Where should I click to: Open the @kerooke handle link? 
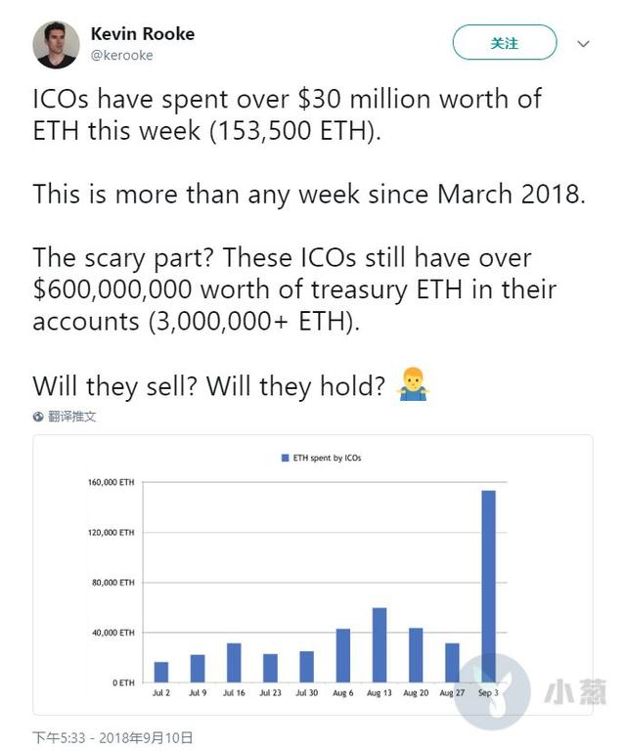(x=122, y=56)
